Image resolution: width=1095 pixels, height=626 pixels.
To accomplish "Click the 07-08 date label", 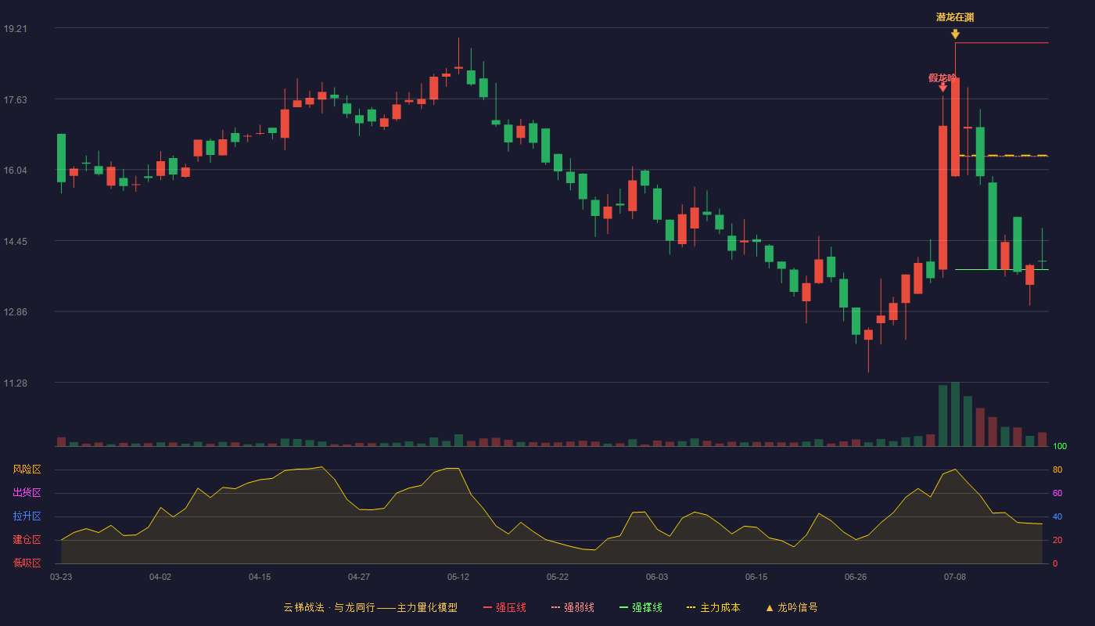I will [955, 577].
